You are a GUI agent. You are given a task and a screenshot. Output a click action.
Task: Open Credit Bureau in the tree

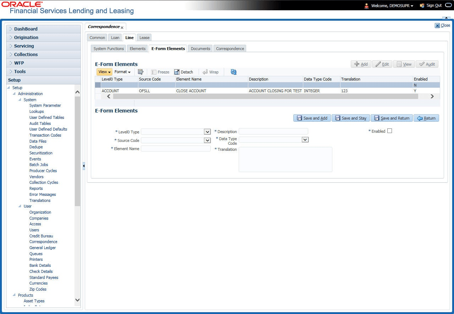pyautogui.click(x=41, y=236)
